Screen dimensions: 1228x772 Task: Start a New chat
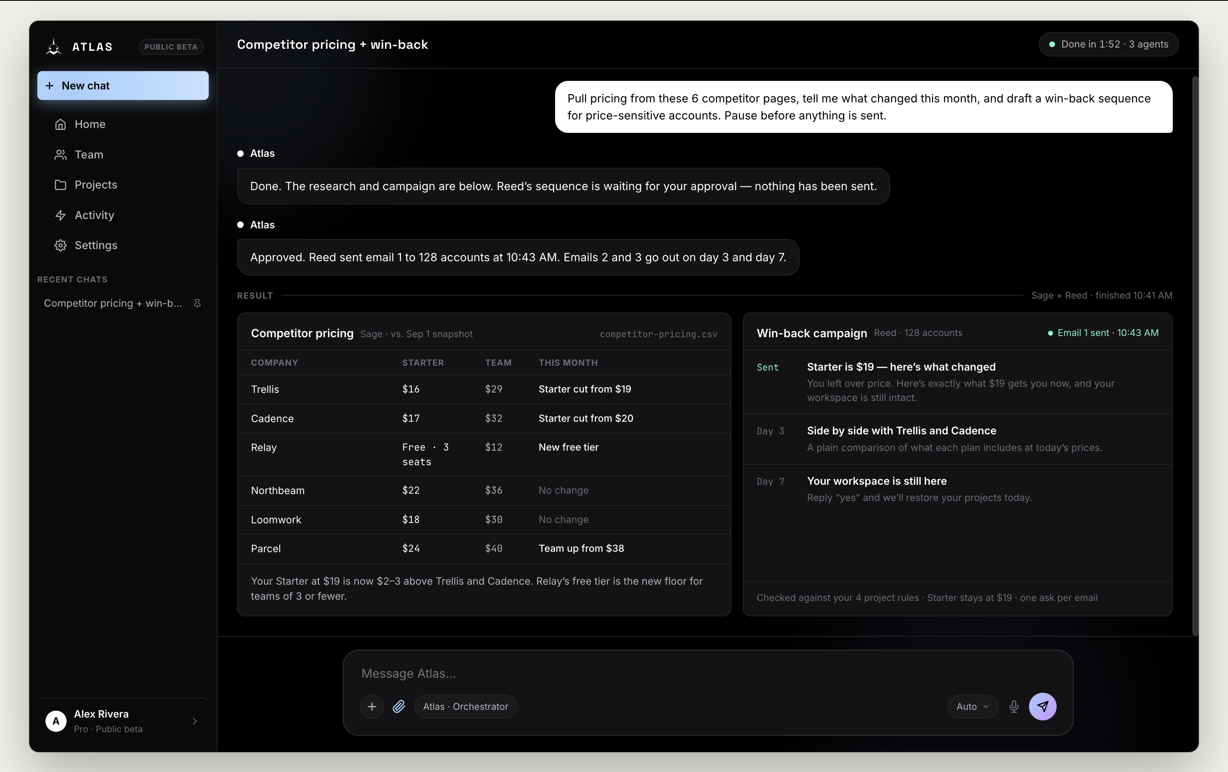(123, 86)
